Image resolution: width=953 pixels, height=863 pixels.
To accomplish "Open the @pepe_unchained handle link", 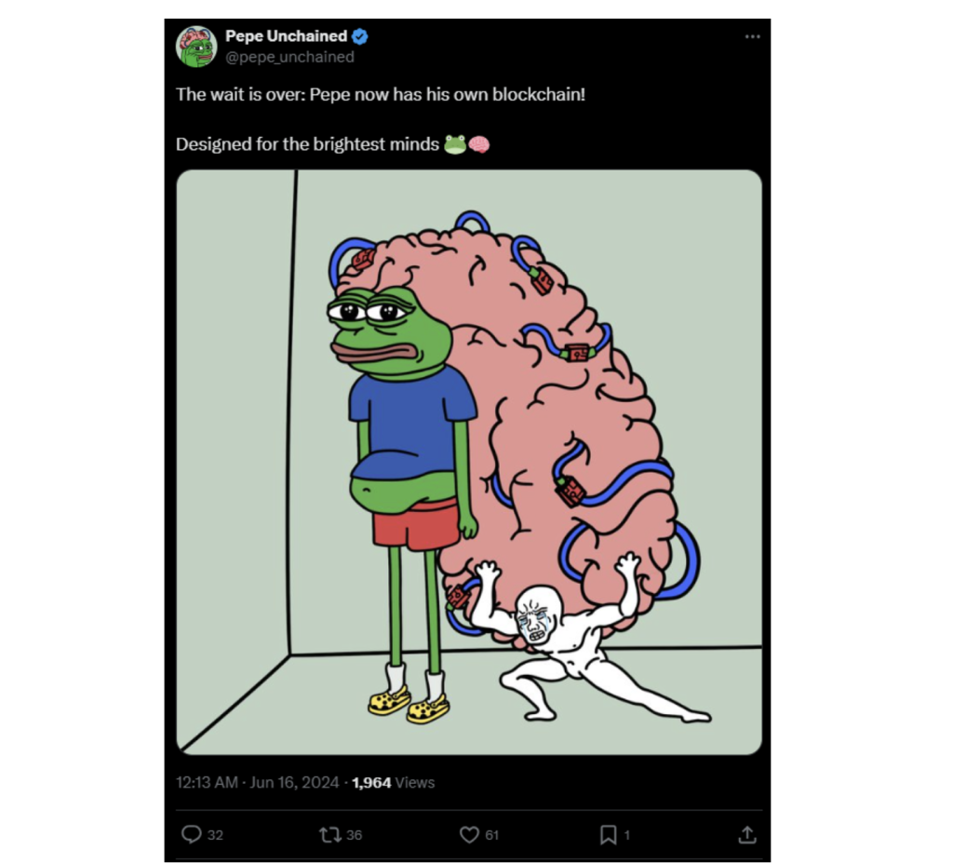I will coord(289,57).
